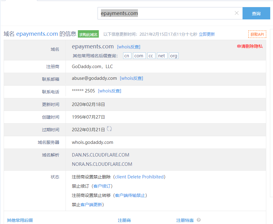The width and height of the screenshot is (273, 224).
Task: Click the 客户端传输禁止 status link
Action: [x=130, y=195]
